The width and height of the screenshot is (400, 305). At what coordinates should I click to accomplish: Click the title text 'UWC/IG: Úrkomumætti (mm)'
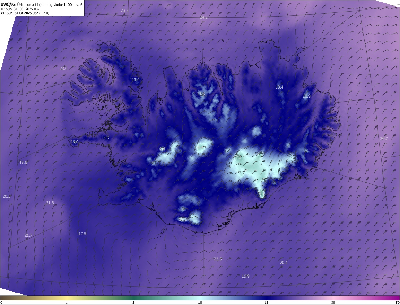pyautogui.click(x=24, y=4)
